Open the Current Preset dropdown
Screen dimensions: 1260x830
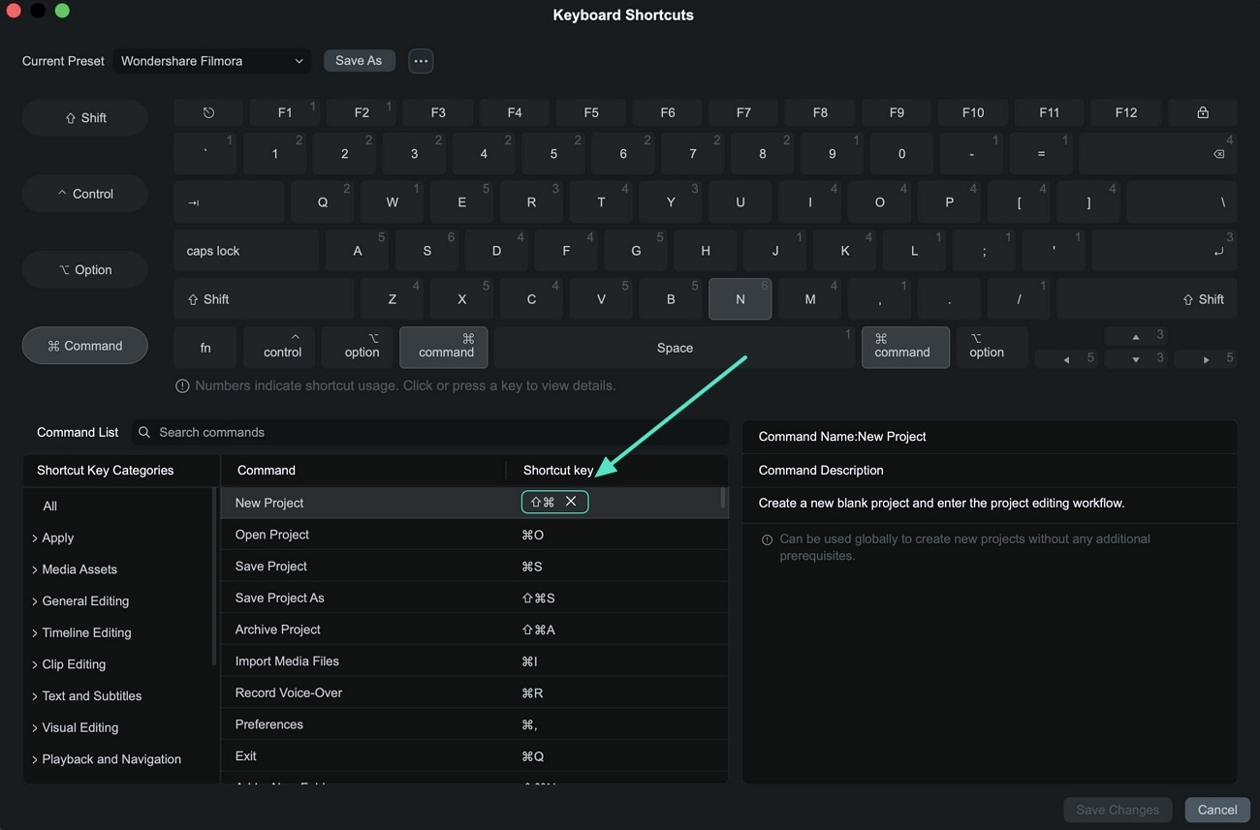click(212, 61)
